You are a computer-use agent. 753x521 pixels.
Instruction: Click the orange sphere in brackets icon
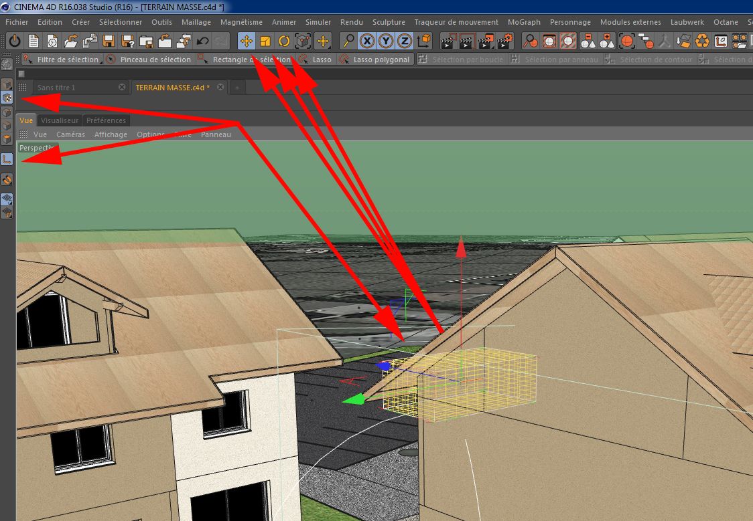(626, 41)
